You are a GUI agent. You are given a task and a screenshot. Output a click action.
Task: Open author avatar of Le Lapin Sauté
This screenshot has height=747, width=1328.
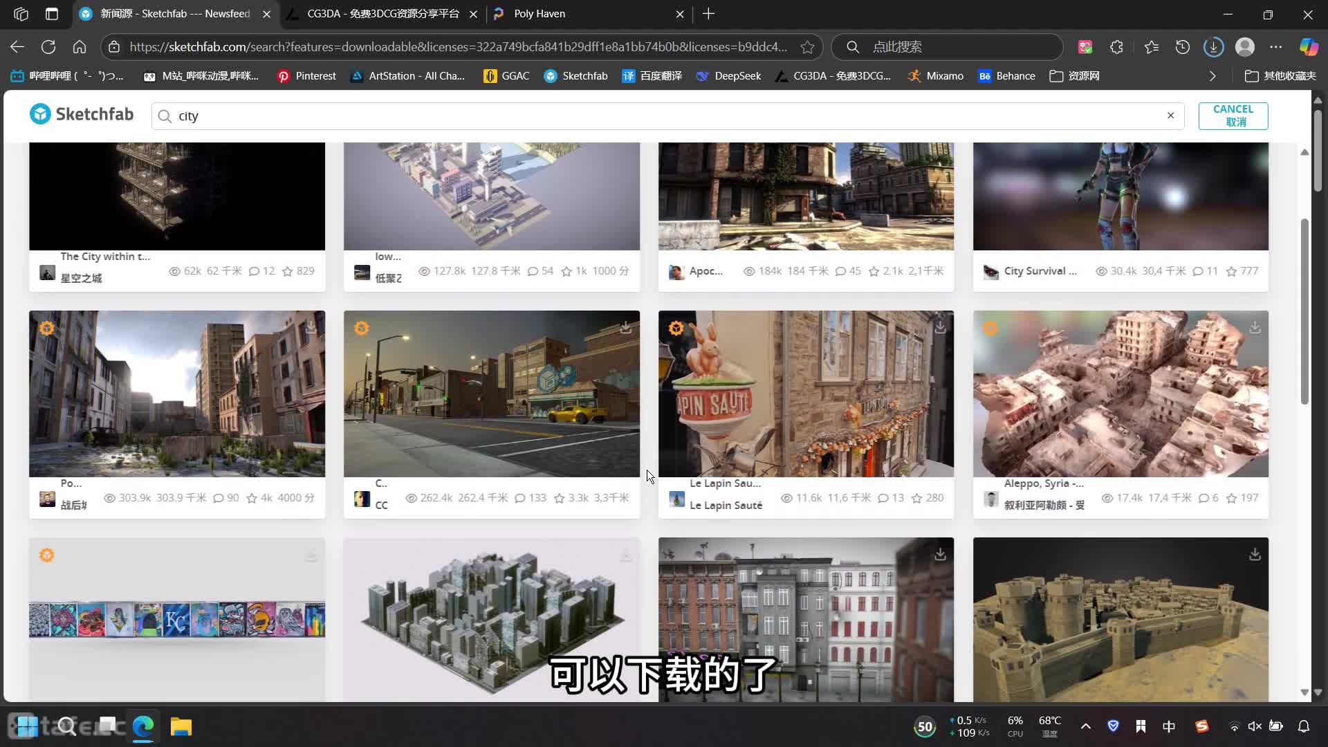(676, 499)
